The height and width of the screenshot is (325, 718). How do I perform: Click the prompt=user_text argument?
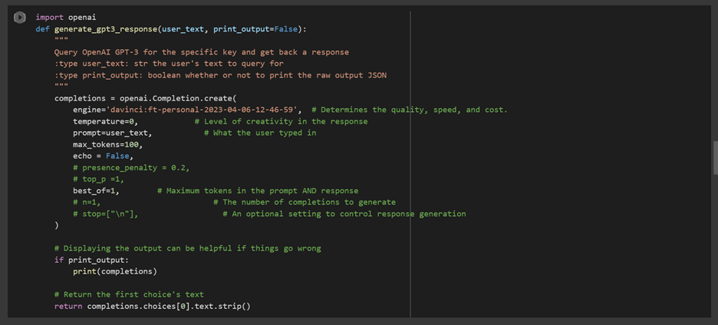pyautogui.click(x=112, y=133)
